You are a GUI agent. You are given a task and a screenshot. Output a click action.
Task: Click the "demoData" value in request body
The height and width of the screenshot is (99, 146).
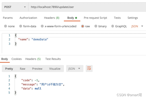[40, 39]
